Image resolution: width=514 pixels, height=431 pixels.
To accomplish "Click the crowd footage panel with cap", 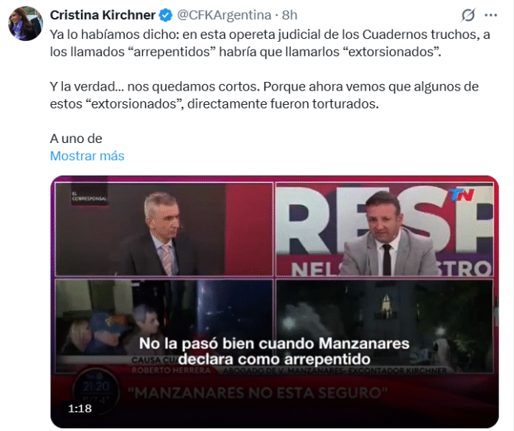I will (164, 326).
